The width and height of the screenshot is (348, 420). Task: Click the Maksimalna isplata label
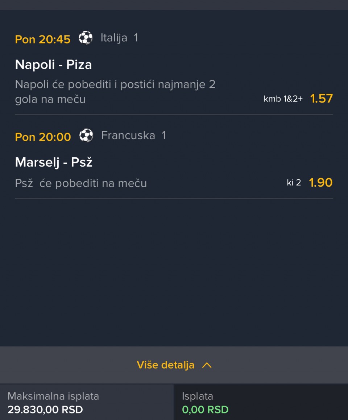[x=53, y=396]
